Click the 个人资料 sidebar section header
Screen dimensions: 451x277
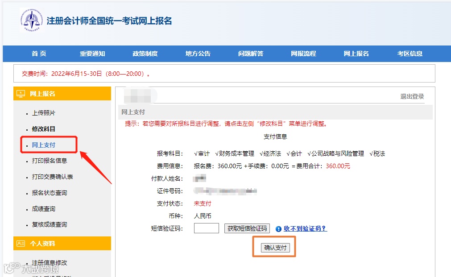62,244
